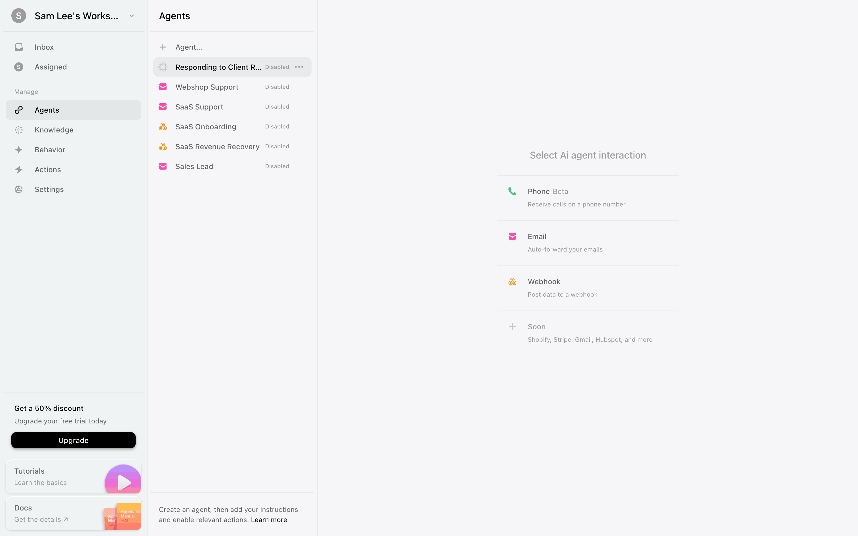Click plus icon to add Agent
This screenshot has width=858, height=536.
click(163, 47)
